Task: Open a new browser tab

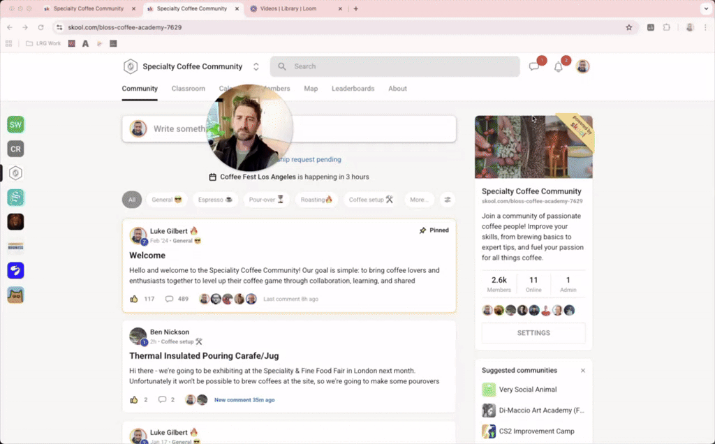Action: [355, 8]
